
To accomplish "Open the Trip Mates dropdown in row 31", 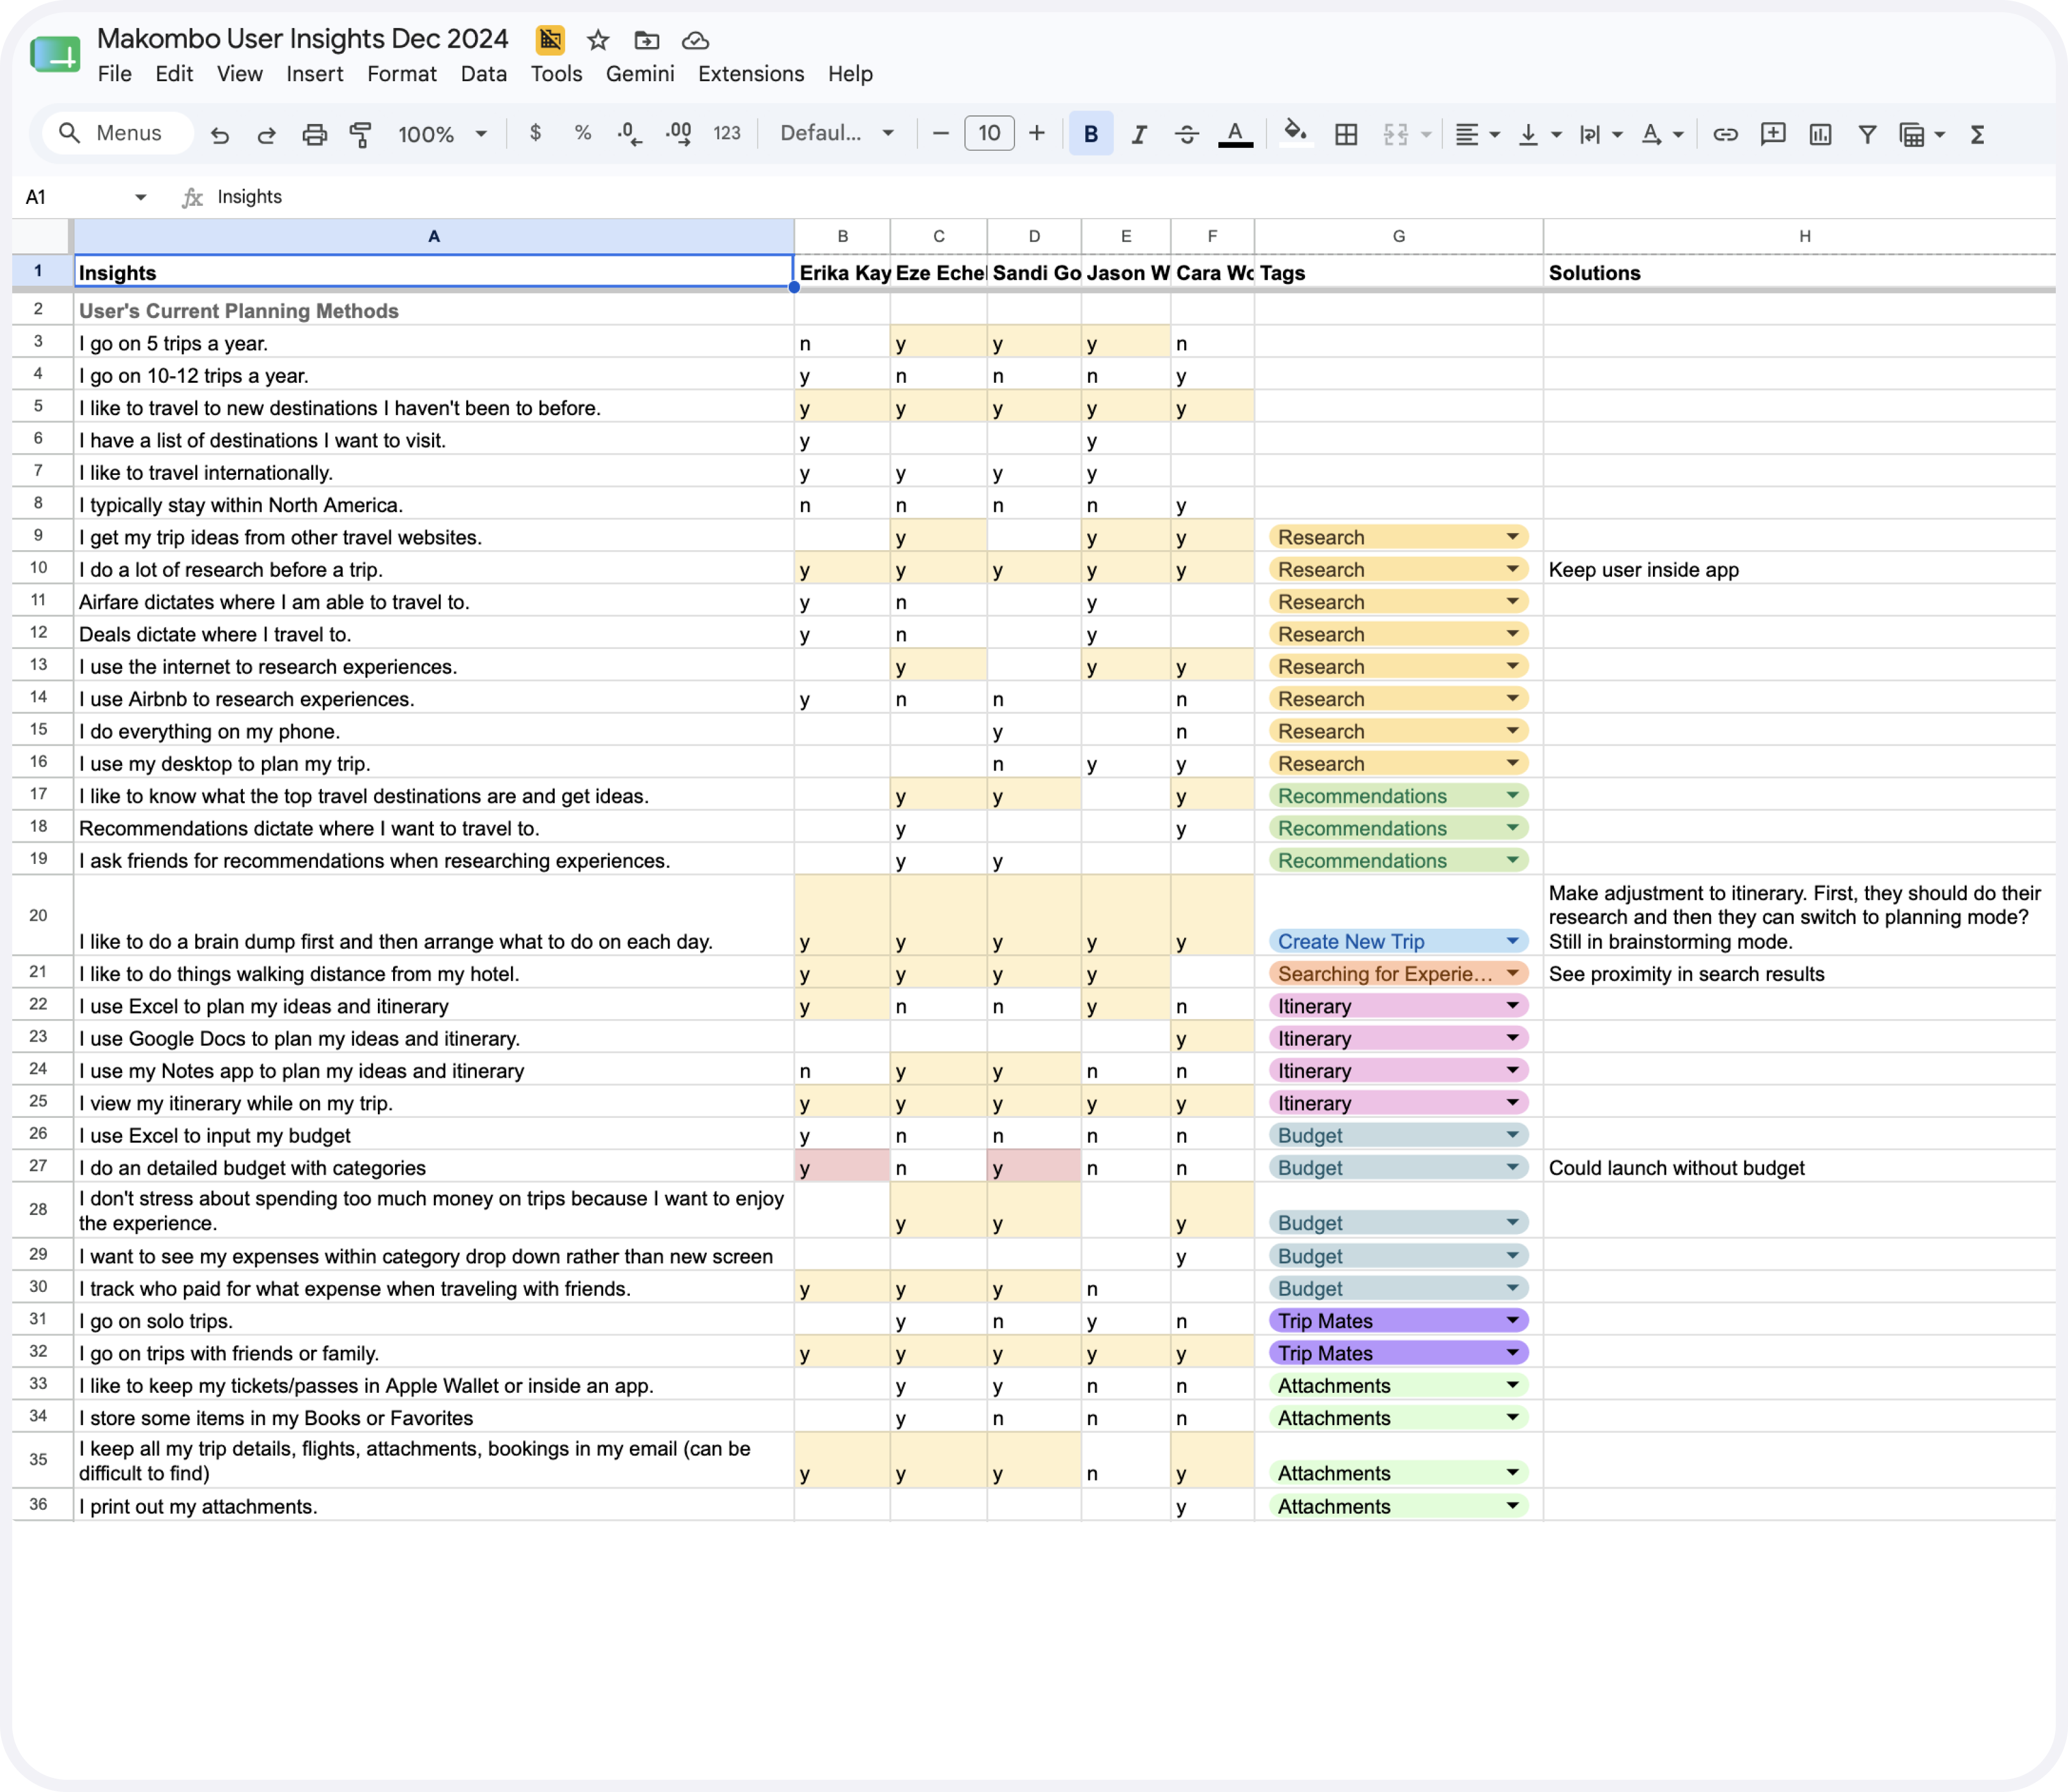I will 1513,1320.
